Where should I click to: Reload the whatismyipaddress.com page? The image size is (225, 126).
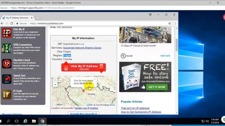point(12,23)
